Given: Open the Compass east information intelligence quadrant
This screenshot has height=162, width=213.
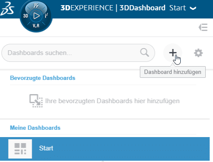Looking at the screenshot, I should tap(46, 15).
